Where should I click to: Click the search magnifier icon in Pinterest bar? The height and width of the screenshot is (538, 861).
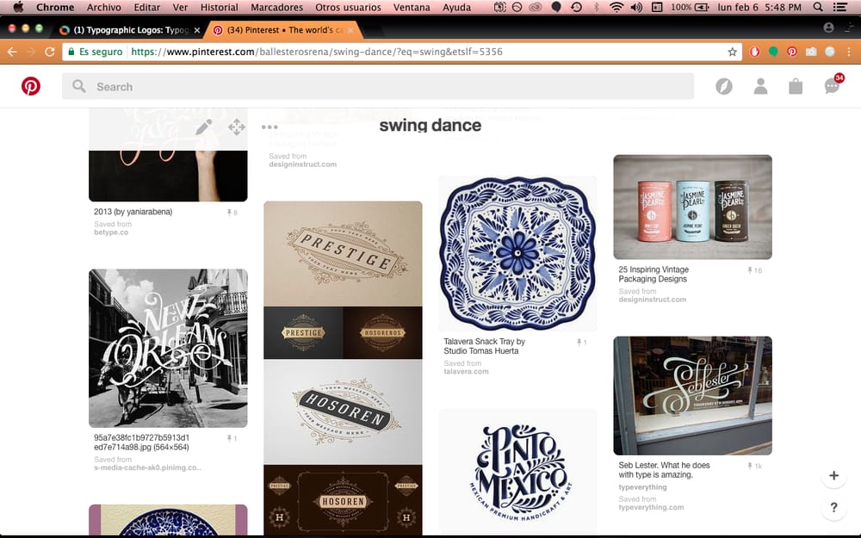[x=79, y=86]
